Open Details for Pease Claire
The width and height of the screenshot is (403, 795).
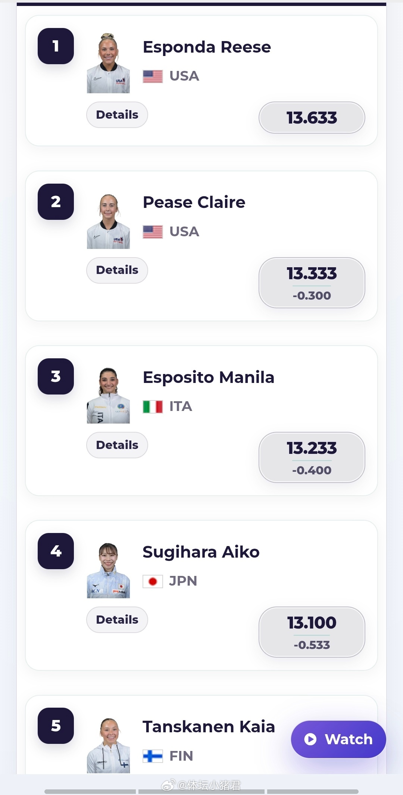pyautogui.click(x=117, y=270)
